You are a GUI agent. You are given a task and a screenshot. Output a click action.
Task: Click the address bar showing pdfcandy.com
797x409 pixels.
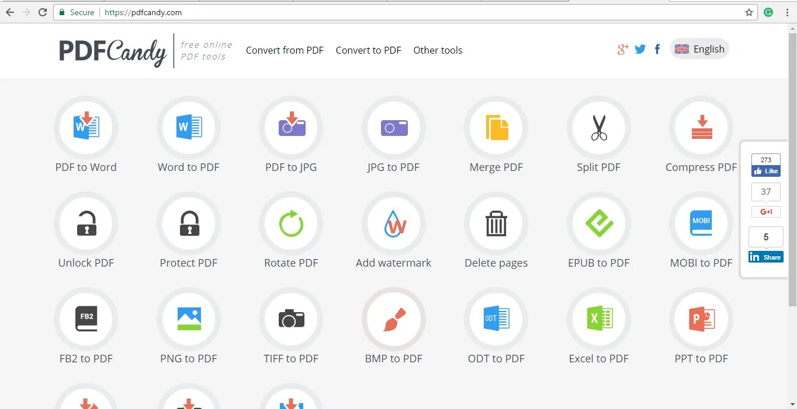(406, 12)
